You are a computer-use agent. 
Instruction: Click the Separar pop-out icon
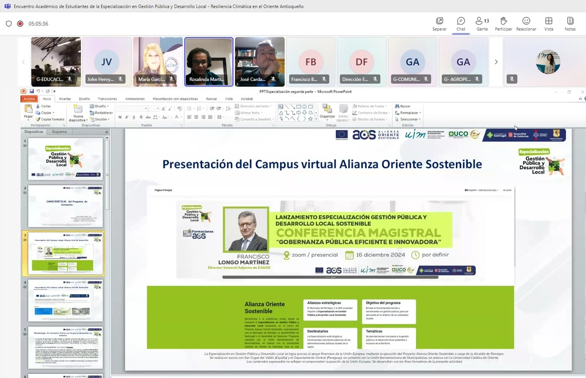[439, 23]
